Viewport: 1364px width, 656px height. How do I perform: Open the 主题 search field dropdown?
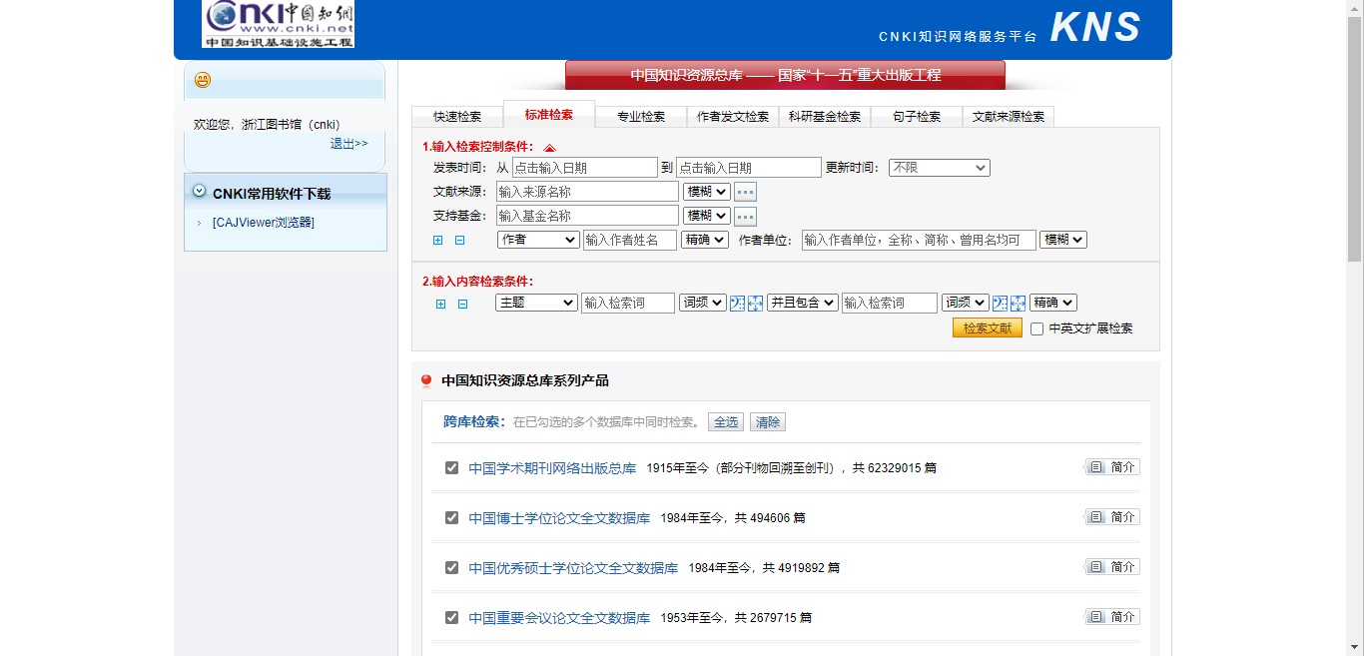[536, 303]
